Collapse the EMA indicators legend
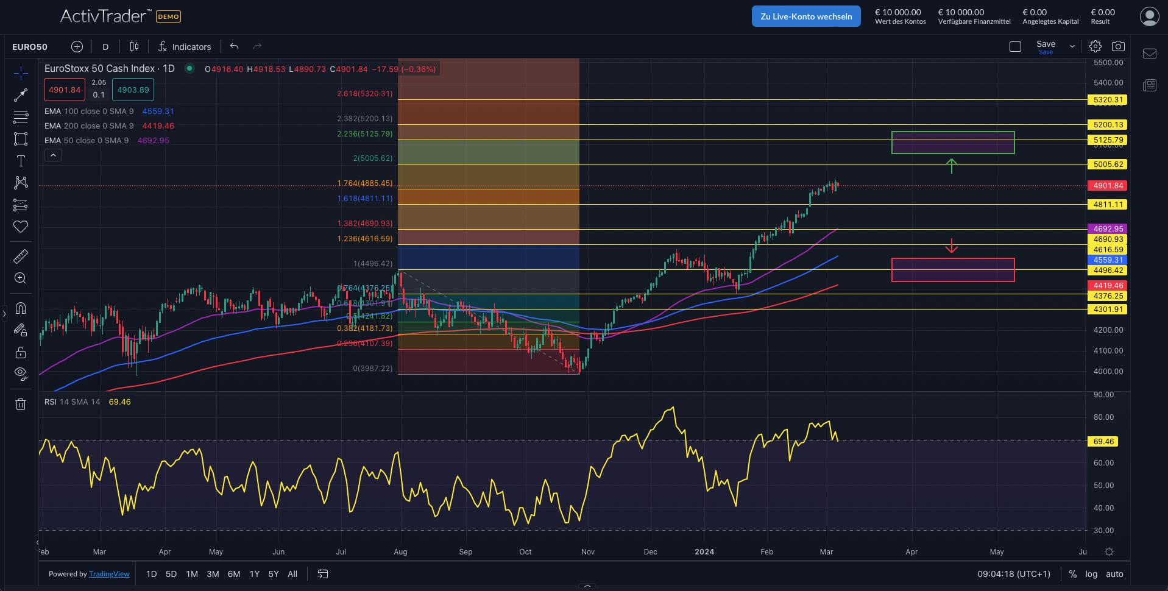The height and width of the screenshot is (591, 1168). 53,155
